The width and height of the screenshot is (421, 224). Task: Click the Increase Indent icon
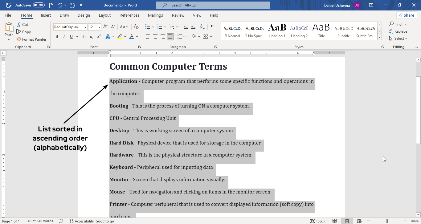[x=193, y=27]
